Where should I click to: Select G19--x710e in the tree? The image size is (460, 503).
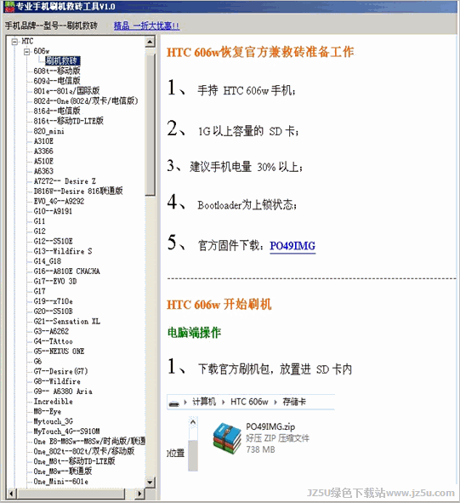tap(54, 301)
